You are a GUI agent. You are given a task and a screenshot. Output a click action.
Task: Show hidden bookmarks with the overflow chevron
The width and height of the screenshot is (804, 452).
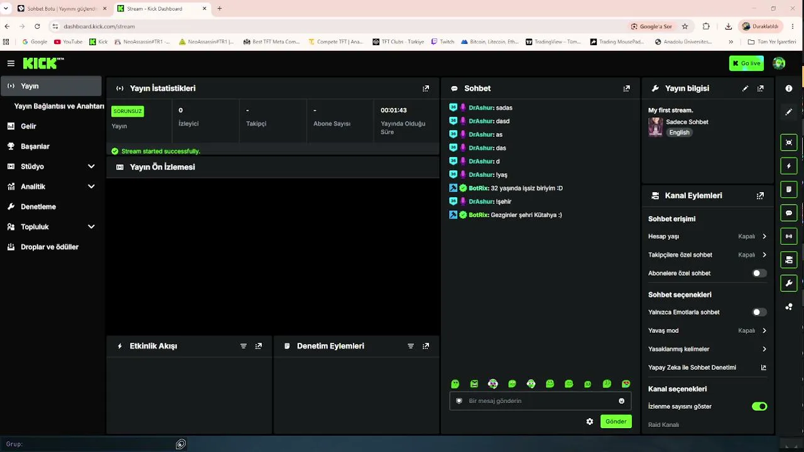[731, 42]
